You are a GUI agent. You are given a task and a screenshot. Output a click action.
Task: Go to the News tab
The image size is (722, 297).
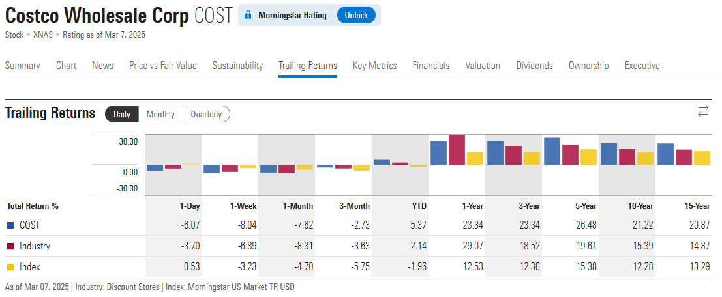click(102, 66)
